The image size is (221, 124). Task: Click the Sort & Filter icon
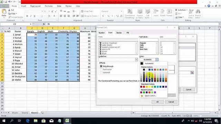point(191,12)
